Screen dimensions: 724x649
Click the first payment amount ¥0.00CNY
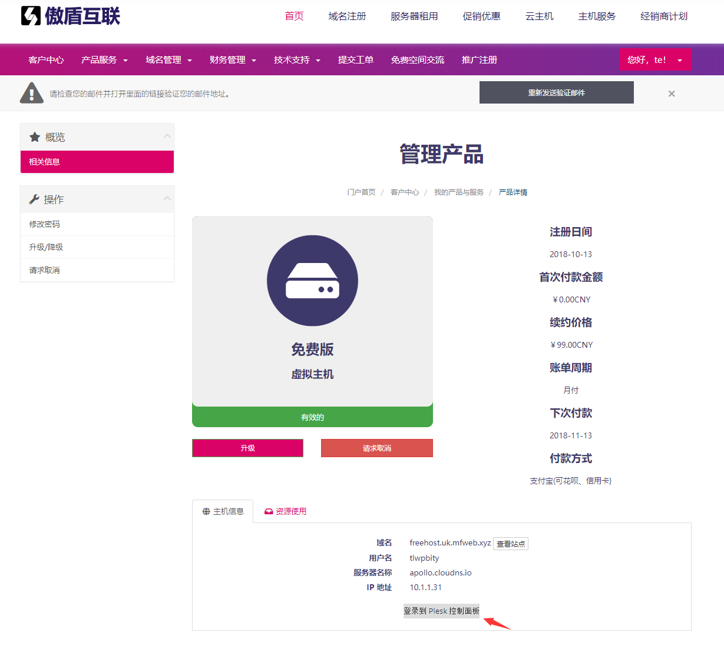571,299
